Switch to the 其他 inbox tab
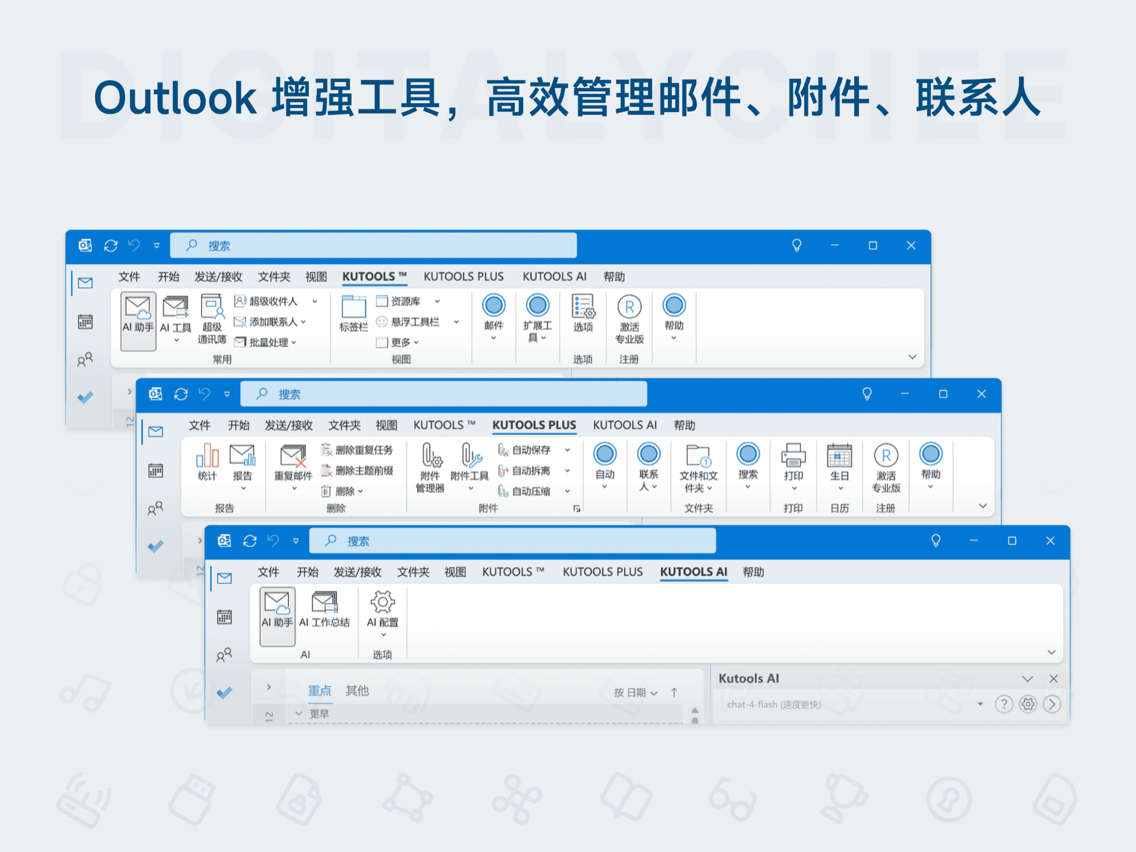Screen dimensions: 1136x852 click(x=357, y=691)
